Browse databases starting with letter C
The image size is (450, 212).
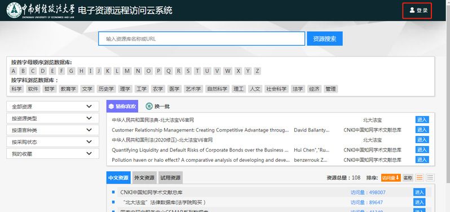coord(33,71)
